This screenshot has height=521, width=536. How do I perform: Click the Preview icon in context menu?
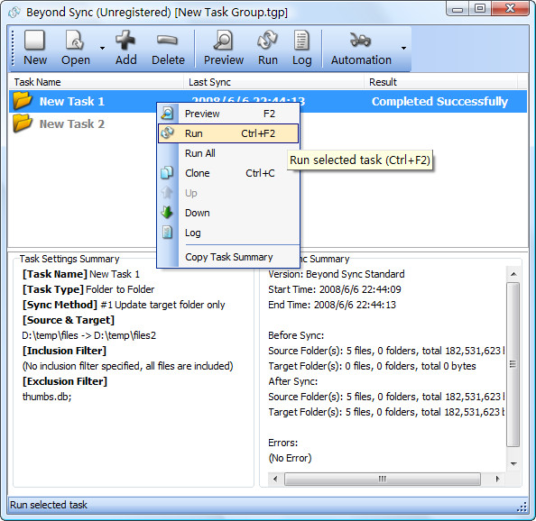(167, 113)
